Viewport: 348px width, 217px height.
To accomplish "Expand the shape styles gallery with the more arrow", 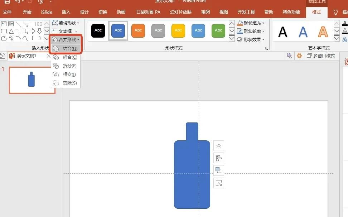I will [232, 38].
